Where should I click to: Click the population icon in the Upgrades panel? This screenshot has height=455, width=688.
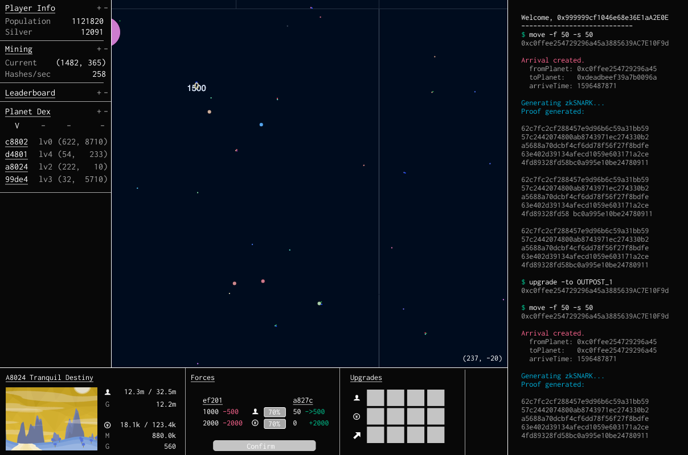(x=357, y=398)
